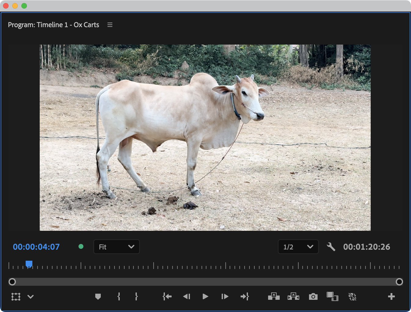This screenshot has width=411, height=312.
Task: Click the right handle of the zoom scroll bar
Action: (x=399, y=282)
